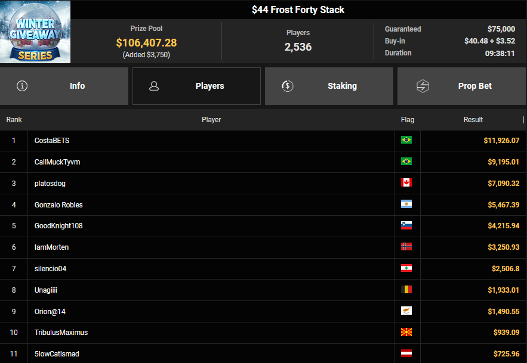Image resolution: width=527 pixels, height=363 pixels.
Task: Click TribulusMaximus player name
Action: [61, 333]
